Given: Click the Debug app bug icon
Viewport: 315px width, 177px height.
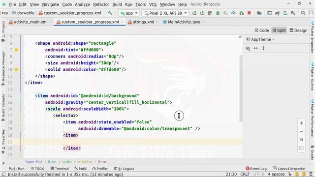Looking at the screenshot, I should pos(218,13).
